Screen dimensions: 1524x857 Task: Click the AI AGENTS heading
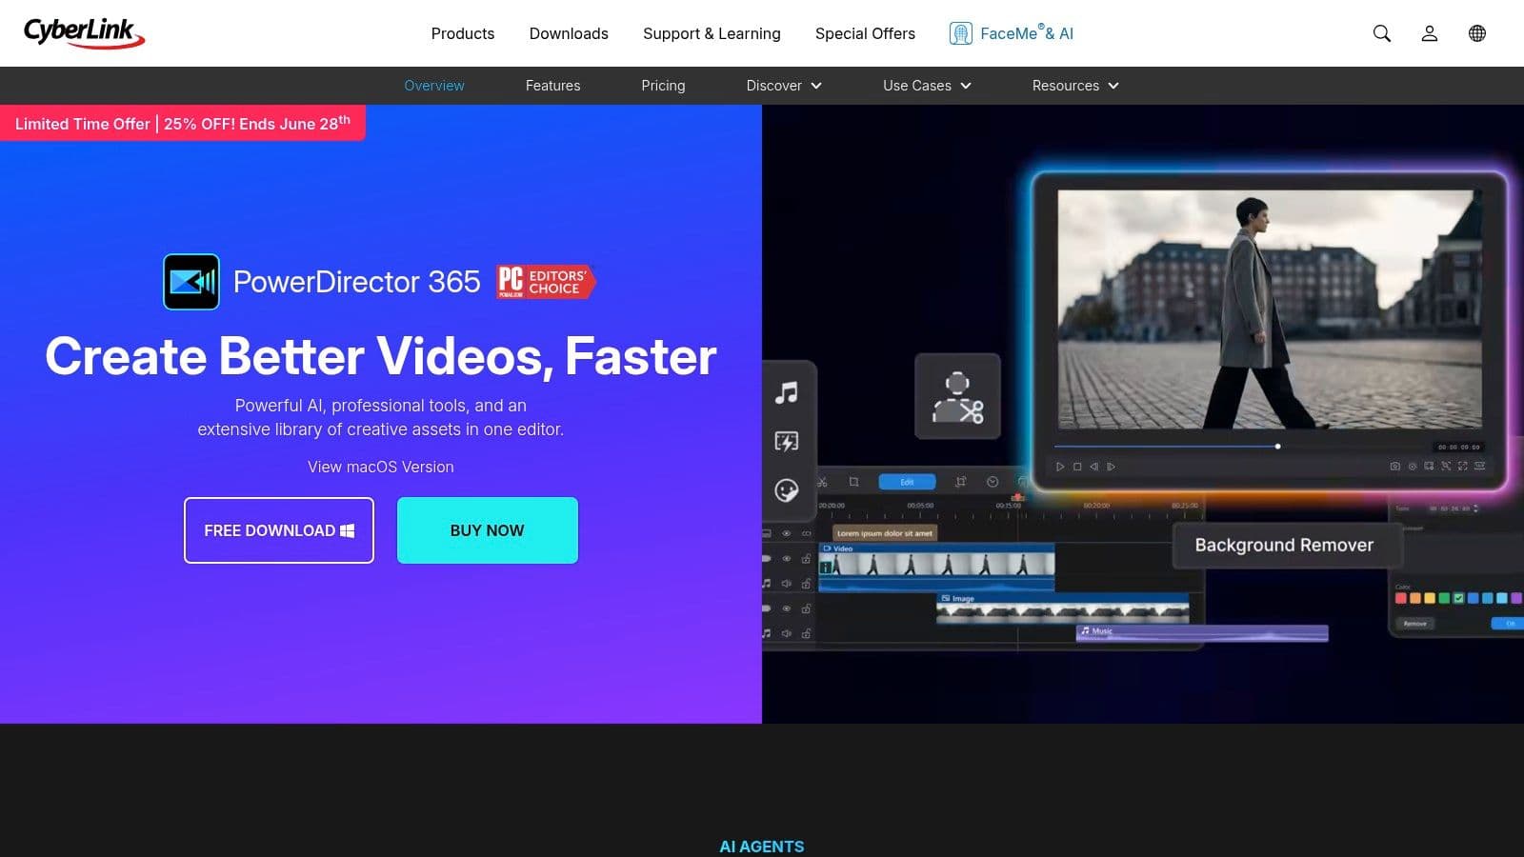(762, 847)
